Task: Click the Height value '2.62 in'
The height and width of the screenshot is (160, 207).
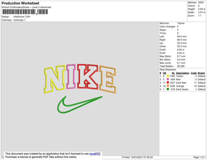Action: (x=202, y=9)
